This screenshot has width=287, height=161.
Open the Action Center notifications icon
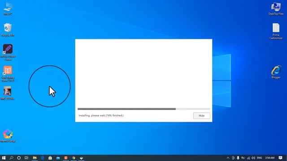280,158
